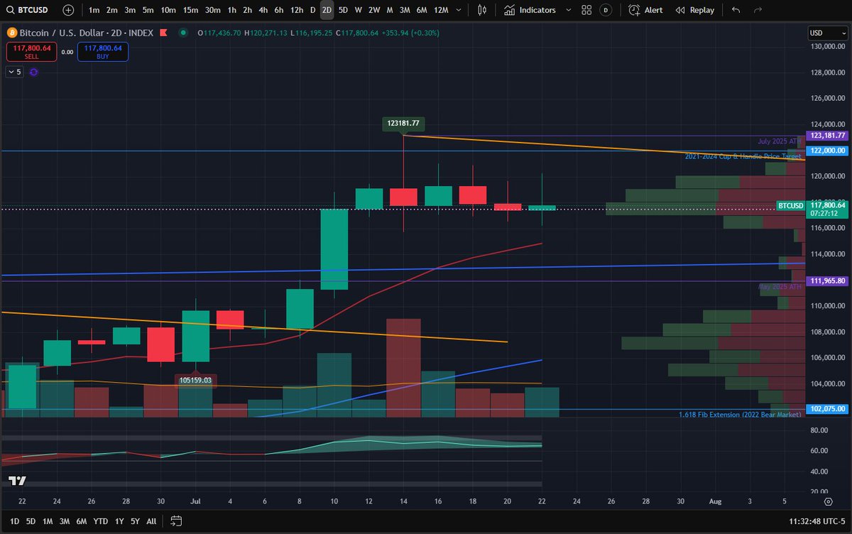Click the 123,181.77 purple price label
The height and width of the screenshot is (534, 852).
(828, 136)
